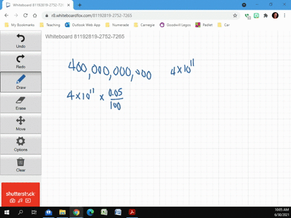The width and height of the screenshot is (291, 218).
Task: Clear the whiteboard with trash icon
Action: point(21,165)
